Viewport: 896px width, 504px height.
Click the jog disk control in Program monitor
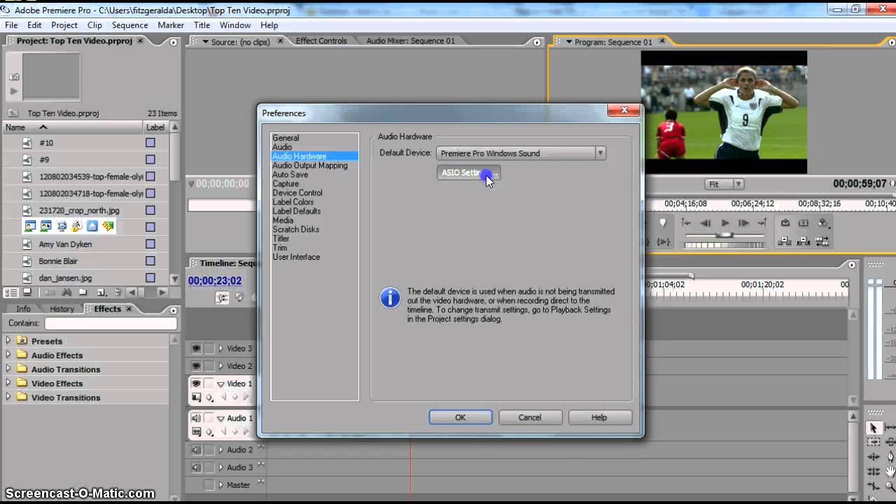[x=724, y=246]
